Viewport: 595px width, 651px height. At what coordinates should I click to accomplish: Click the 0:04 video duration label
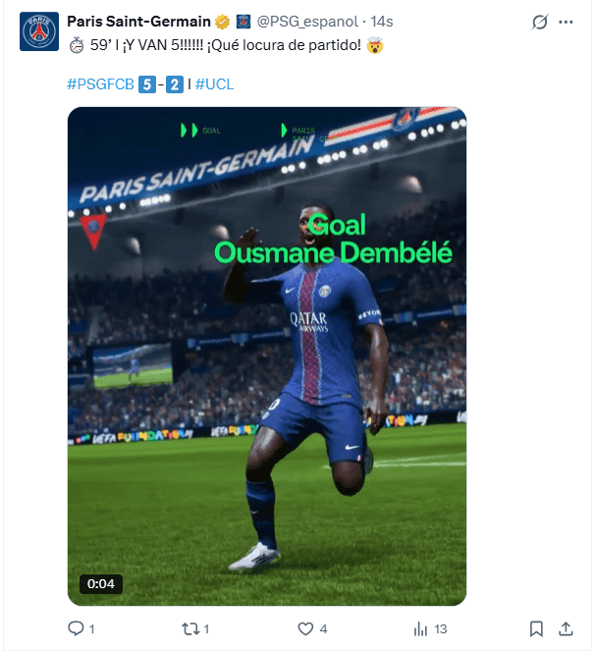point(101,584)
